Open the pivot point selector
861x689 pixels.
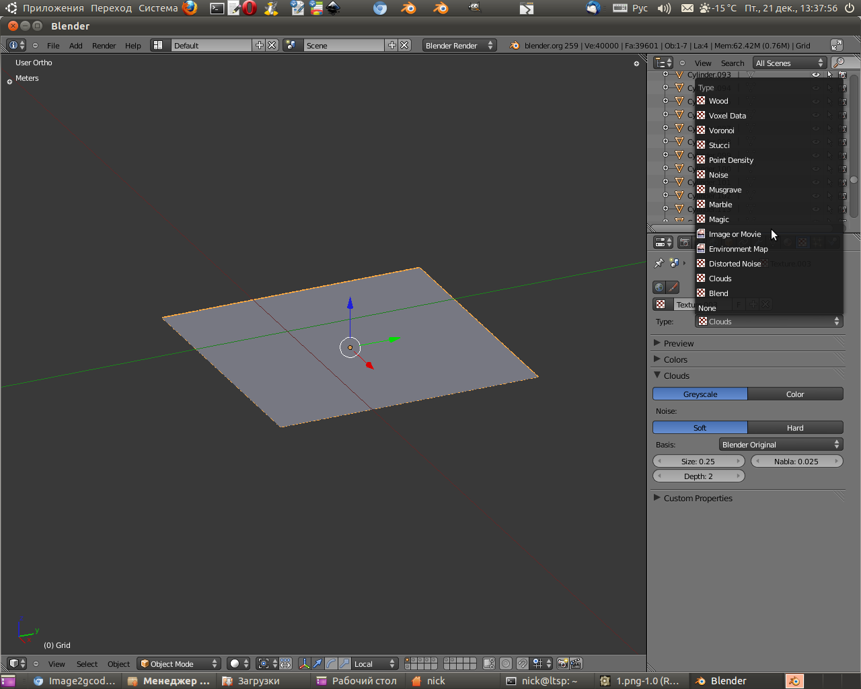point(267,663)
